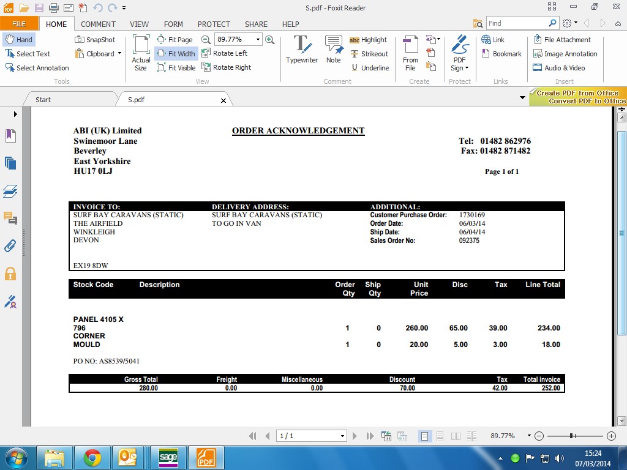
Task: Open the SHARE ribbon tab
Action: pos(256,24)
